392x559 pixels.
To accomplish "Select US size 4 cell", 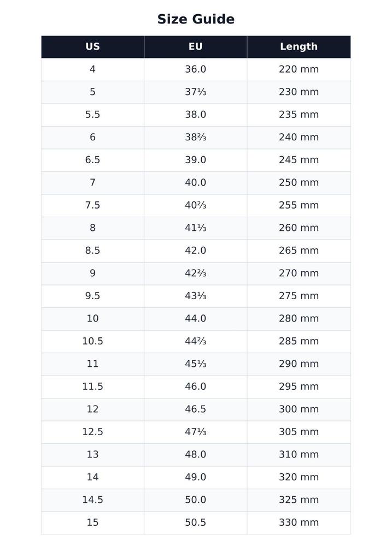I will tap(92, 69).
